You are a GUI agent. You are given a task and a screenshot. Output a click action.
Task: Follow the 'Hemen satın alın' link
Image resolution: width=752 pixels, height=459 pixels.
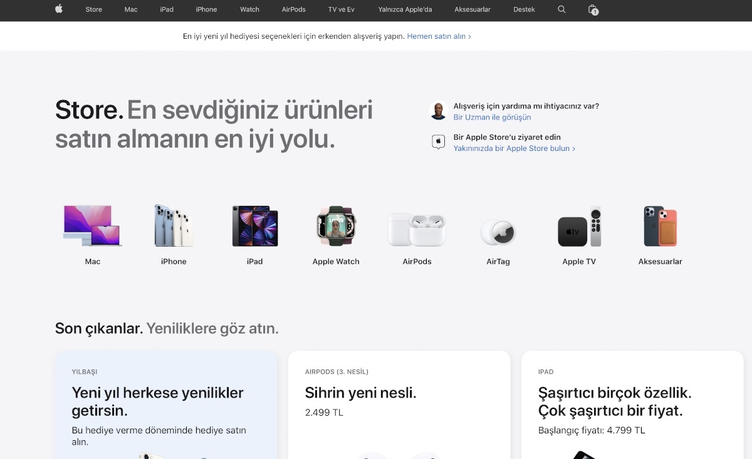tap(439, 36)
